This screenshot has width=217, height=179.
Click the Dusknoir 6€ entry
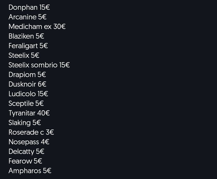click(x=27, y=84)
